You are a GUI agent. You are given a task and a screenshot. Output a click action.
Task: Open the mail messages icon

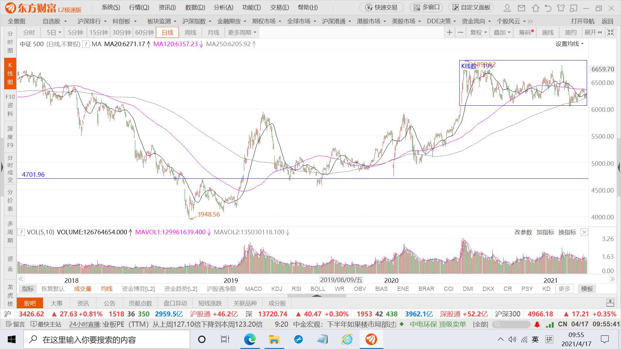tap(521, 8)
